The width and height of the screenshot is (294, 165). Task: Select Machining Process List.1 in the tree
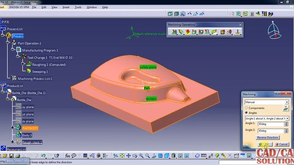click(x=35, y=79)
